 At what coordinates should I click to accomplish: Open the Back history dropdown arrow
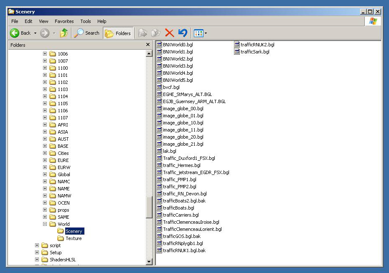(35, 33)
